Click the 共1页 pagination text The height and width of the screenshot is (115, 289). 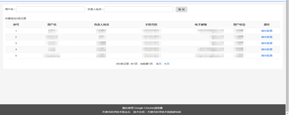coord(134,64)
